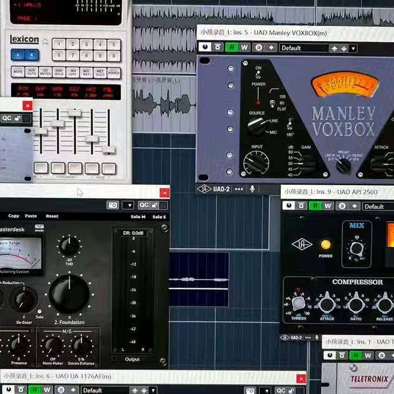Click the snapshot camera icon in Masterdesk header
The width and height of the screenshot is (394, 394).
tap(112, 205)
